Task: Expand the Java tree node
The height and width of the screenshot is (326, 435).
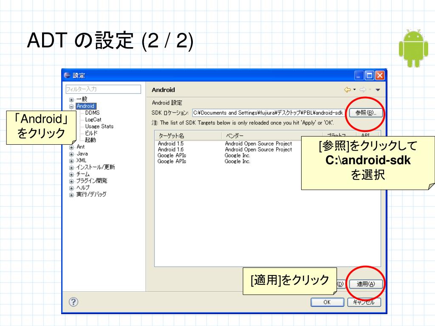Action: pos(71,154)
